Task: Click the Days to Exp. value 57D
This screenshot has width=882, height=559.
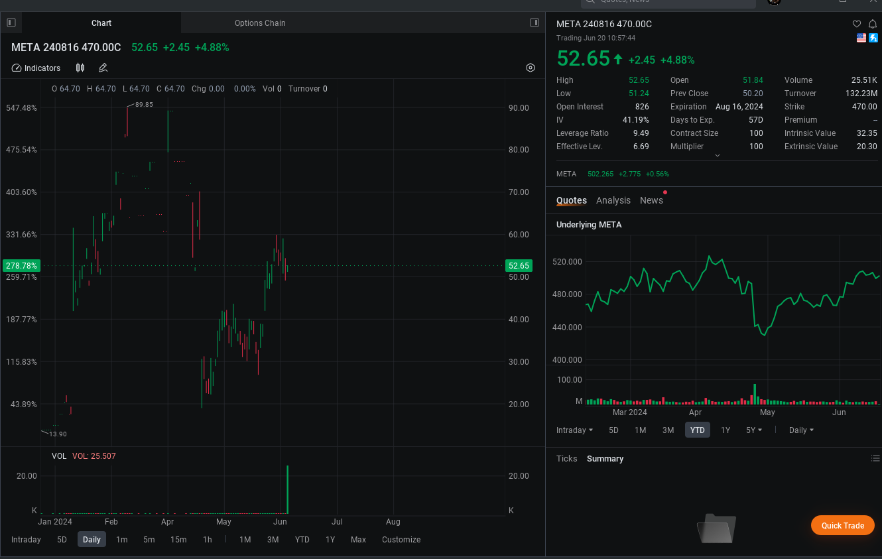Action: (756, 120)
